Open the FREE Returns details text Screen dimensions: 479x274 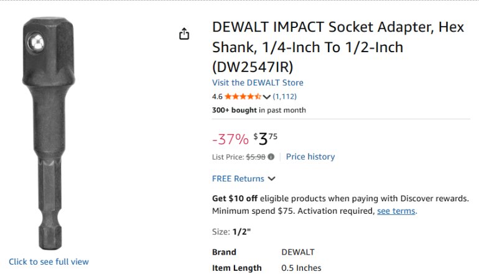(238, 178)
